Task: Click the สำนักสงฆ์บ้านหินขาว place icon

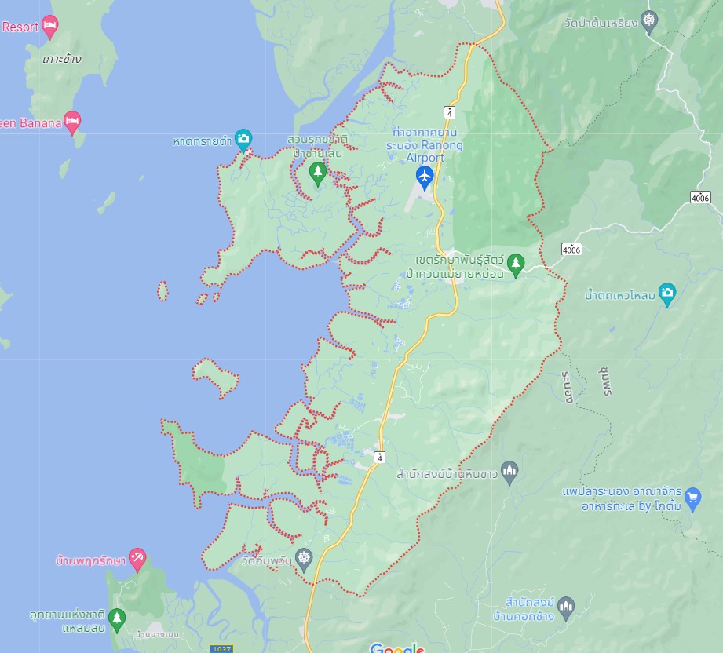Action: [509, 472]
